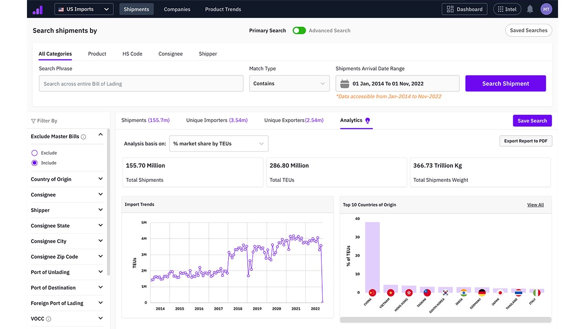This screenshot has height=329, width=585.
Task: Open the Contains match type dropdown
Action: point(289,84)
